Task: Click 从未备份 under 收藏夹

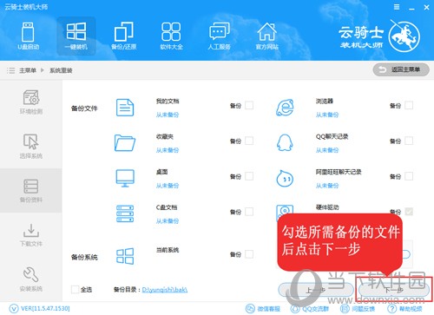Action: pos(168,150)
